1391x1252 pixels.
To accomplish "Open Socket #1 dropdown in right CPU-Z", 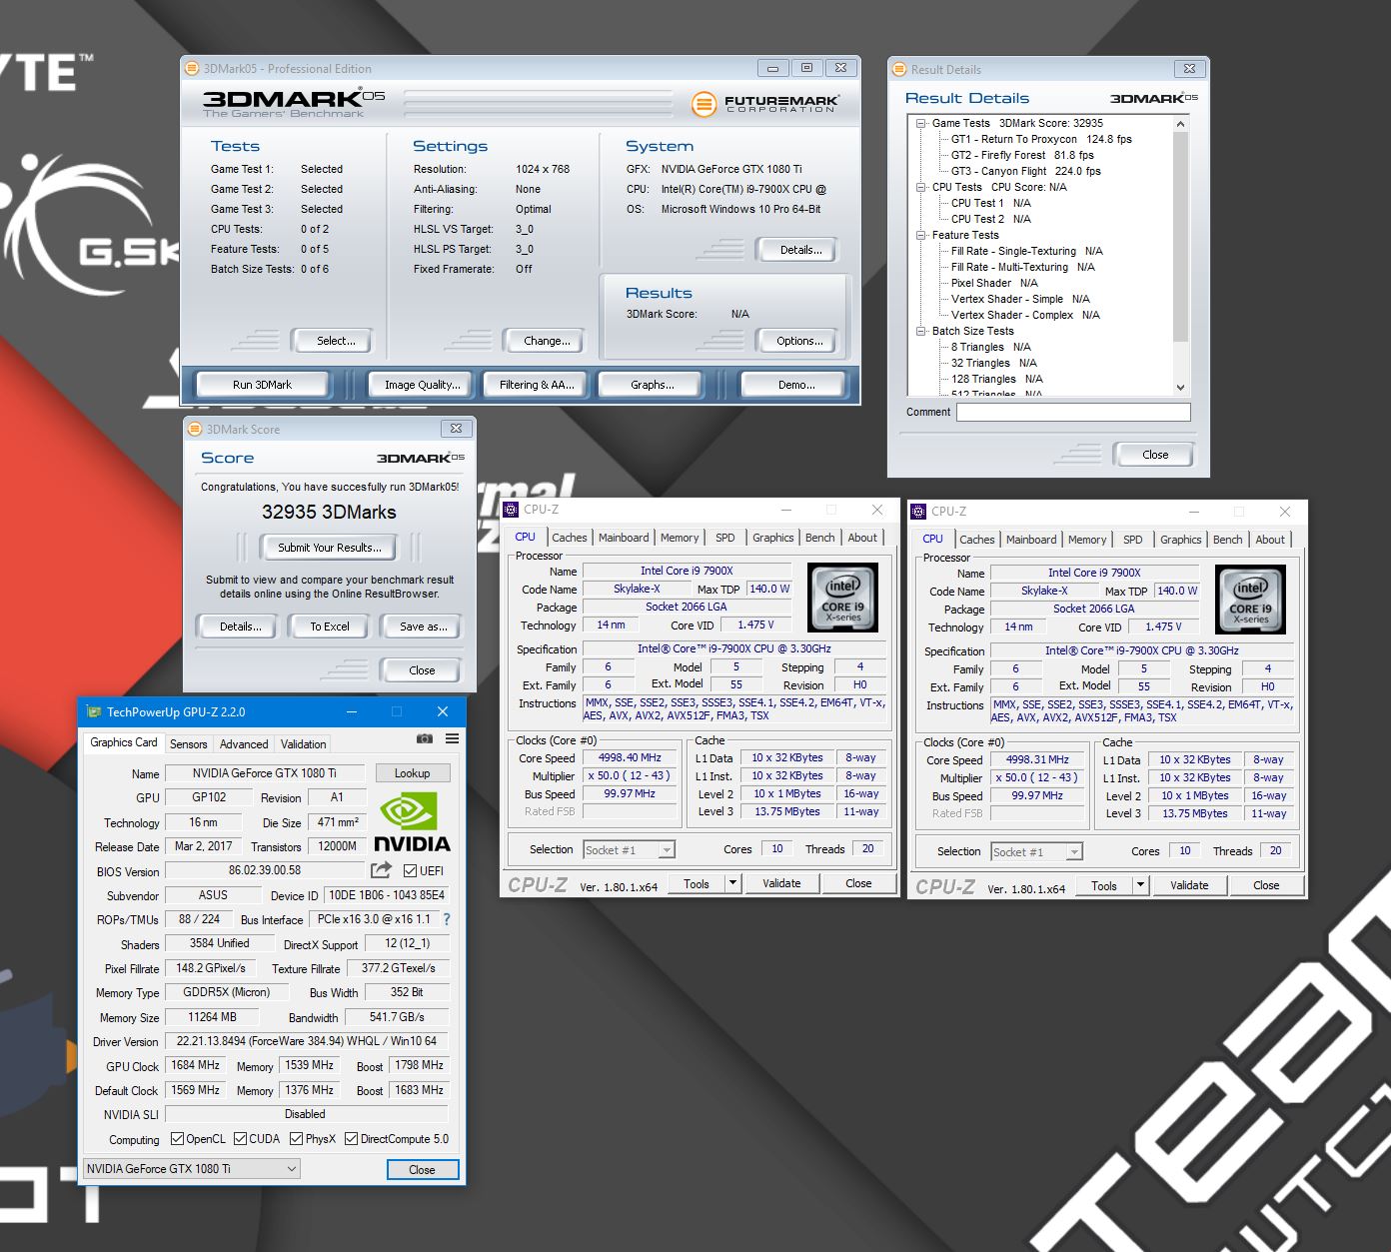I will point(1036,852).
